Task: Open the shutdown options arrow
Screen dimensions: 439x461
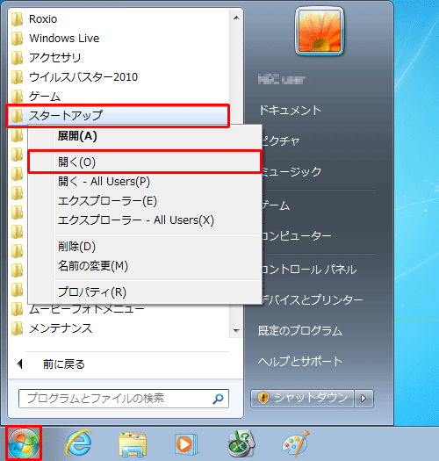Action: click(x=363, y=399)
